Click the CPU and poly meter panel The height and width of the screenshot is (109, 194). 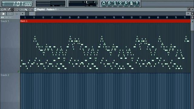pyautogui.click(x=83, y=4)
